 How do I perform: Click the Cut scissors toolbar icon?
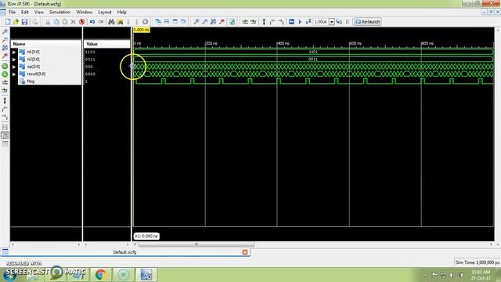pyautogui.click(x=48, y=22)
